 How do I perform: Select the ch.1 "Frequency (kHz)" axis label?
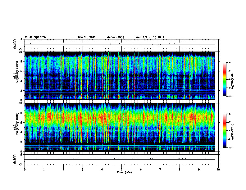click(17, 72)
